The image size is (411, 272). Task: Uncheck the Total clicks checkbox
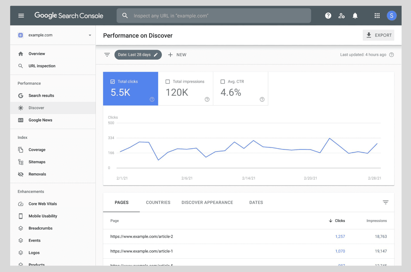click(x=113, y=82)
